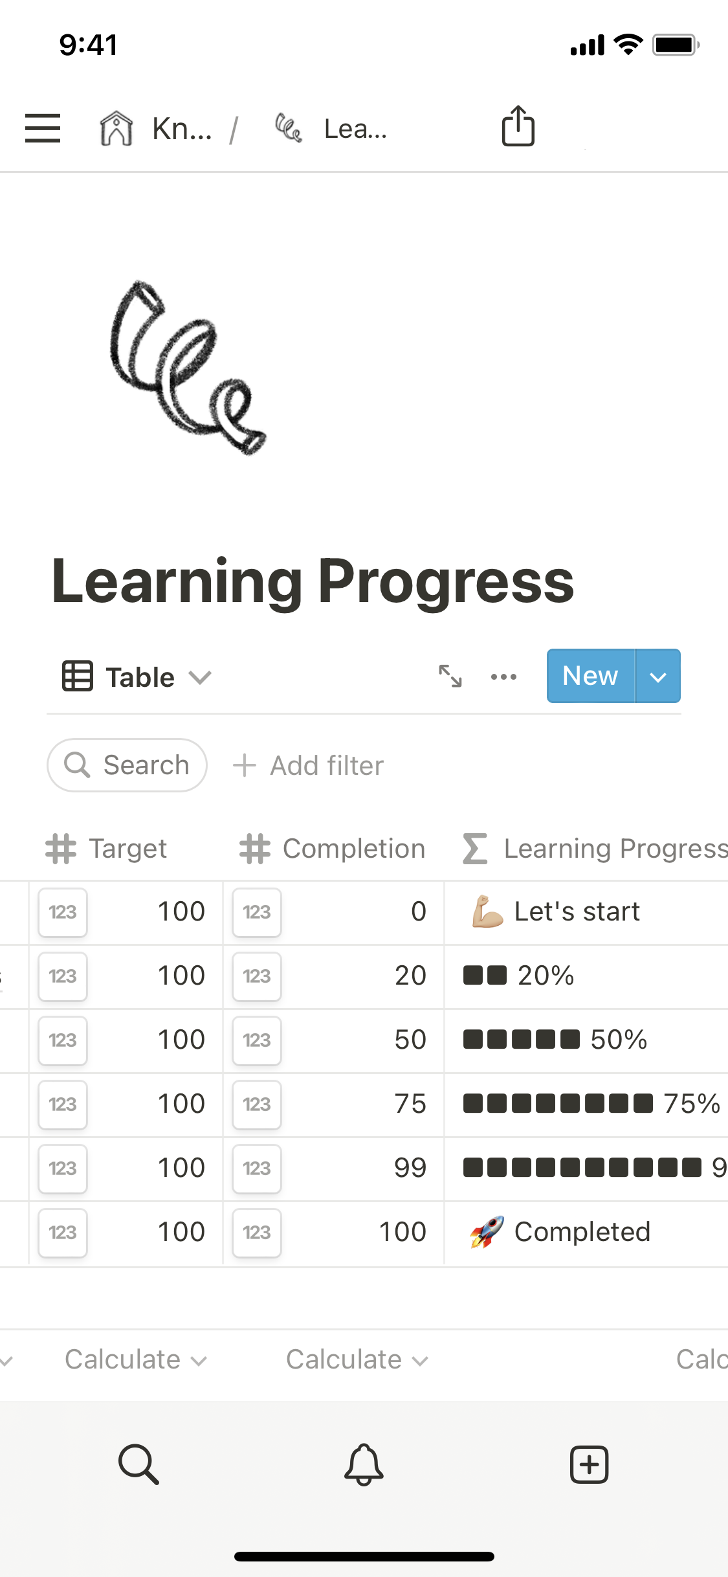The image size is (728, 1577).
Task: Click the New button
Action: (590, 677)
